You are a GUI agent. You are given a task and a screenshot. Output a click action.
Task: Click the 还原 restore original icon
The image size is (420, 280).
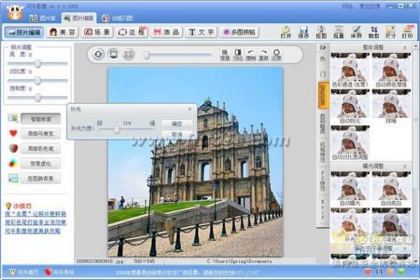point(276,55)
